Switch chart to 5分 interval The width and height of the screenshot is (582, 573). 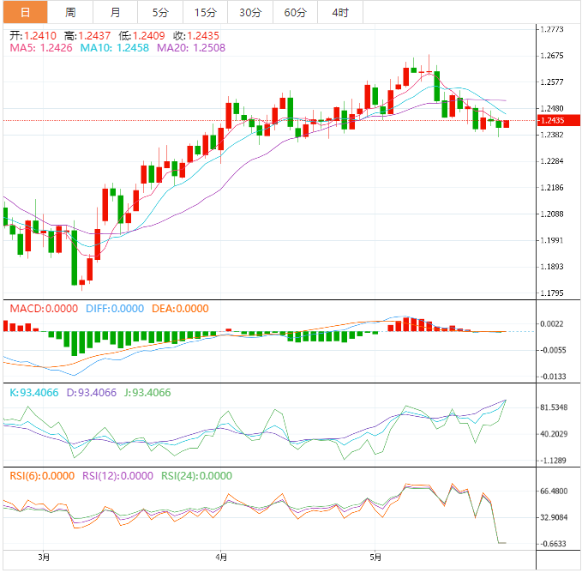[x=160, y=12]
